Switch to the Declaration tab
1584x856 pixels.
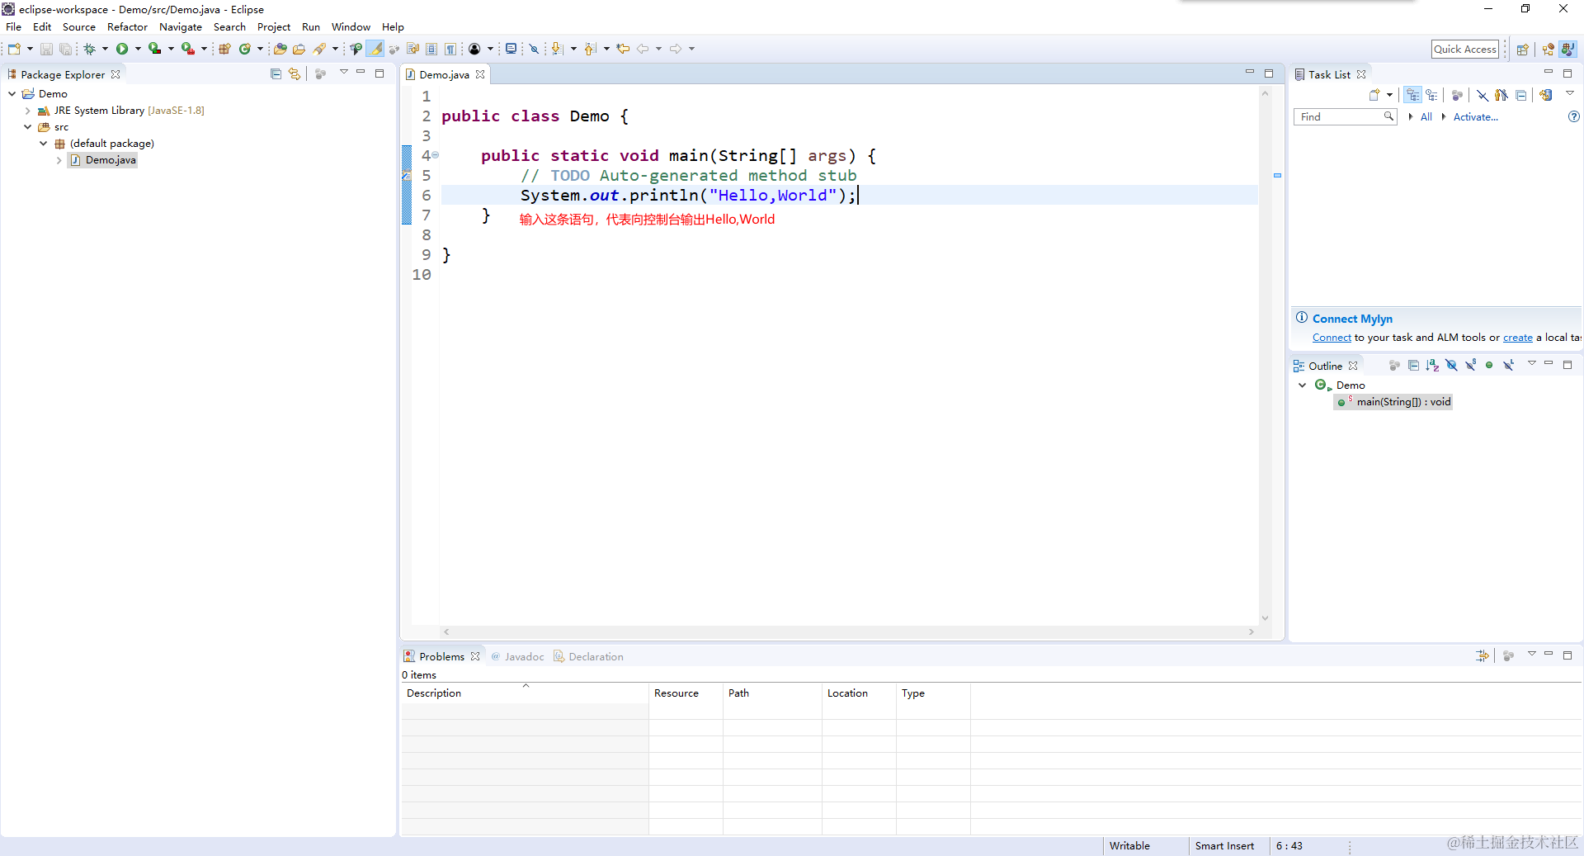[x=588, y=656]
